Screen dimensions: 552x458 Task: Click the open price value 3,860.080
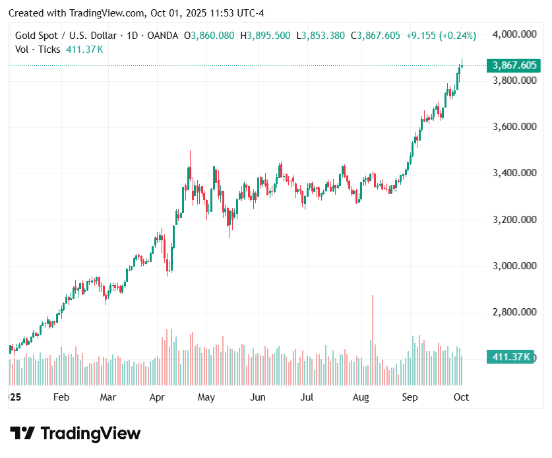tap(212, 36)
